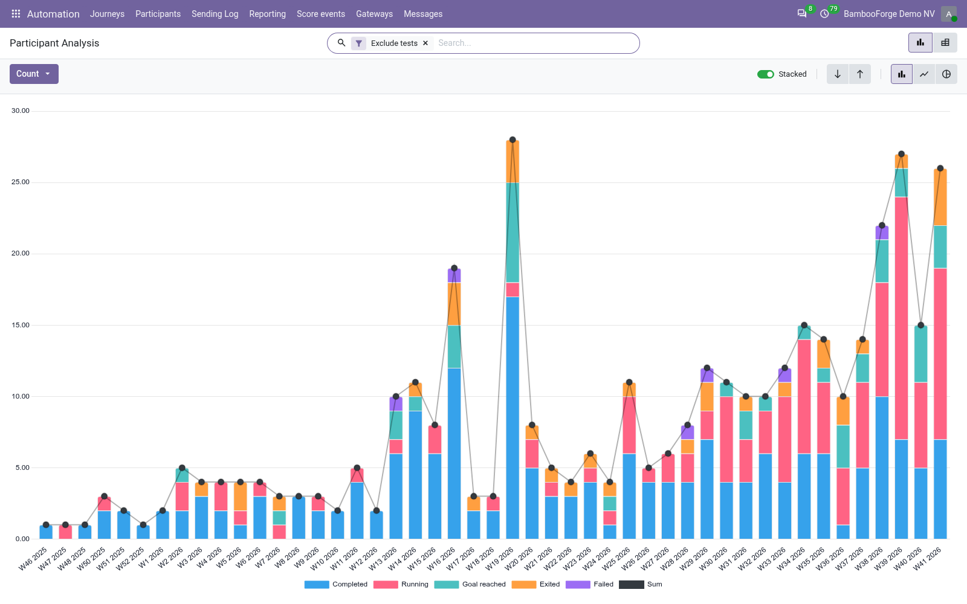The image size is (967, 604).
Task: Toggle Running series in legend
Action: click(401, 584)
